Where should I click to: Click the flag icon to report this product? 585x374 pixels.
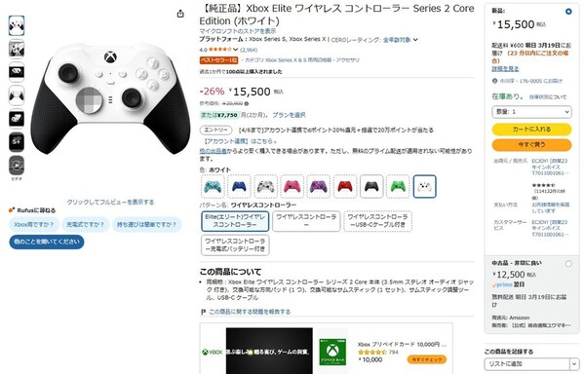[x=203, y=312]
